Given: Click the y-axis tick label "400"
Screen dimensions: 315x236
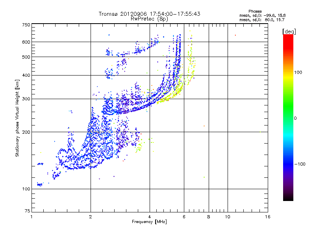Looking at the screenshot, I should pos(26,75).
